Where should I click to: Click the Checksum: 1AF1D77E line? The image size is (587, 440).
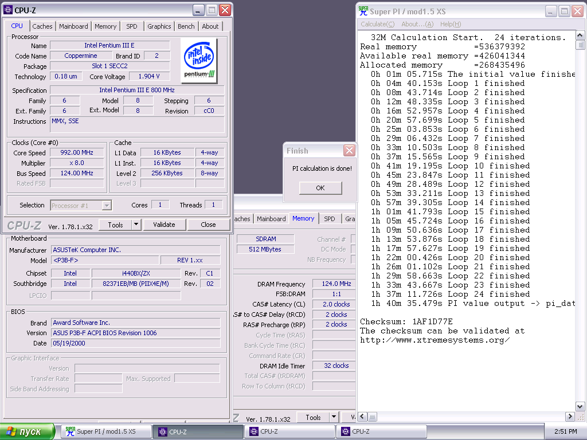coord(406,322)
